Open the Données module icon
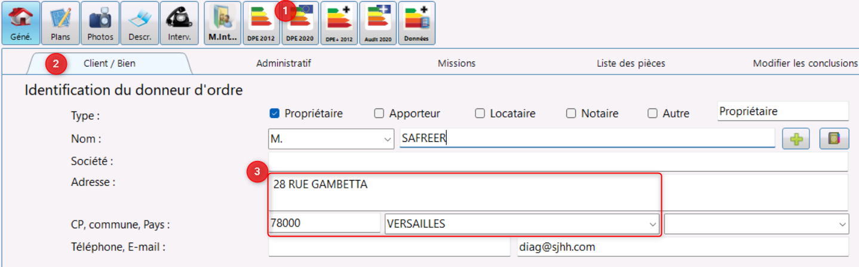 (x=417, y=23)
